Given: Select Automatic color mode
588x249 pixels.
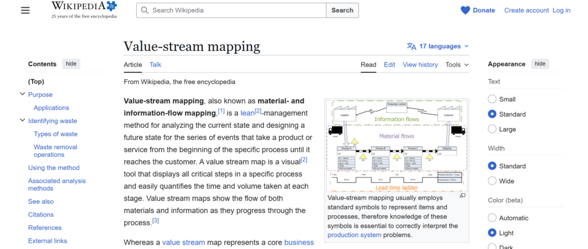Looking at the screenshot, I should (x=492, y=218).
